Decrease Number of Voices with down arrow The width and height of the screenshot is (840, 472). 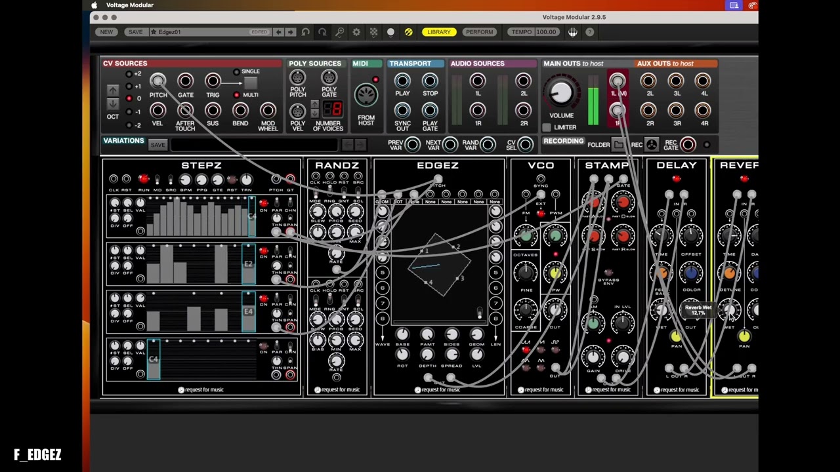pos(315,113)
